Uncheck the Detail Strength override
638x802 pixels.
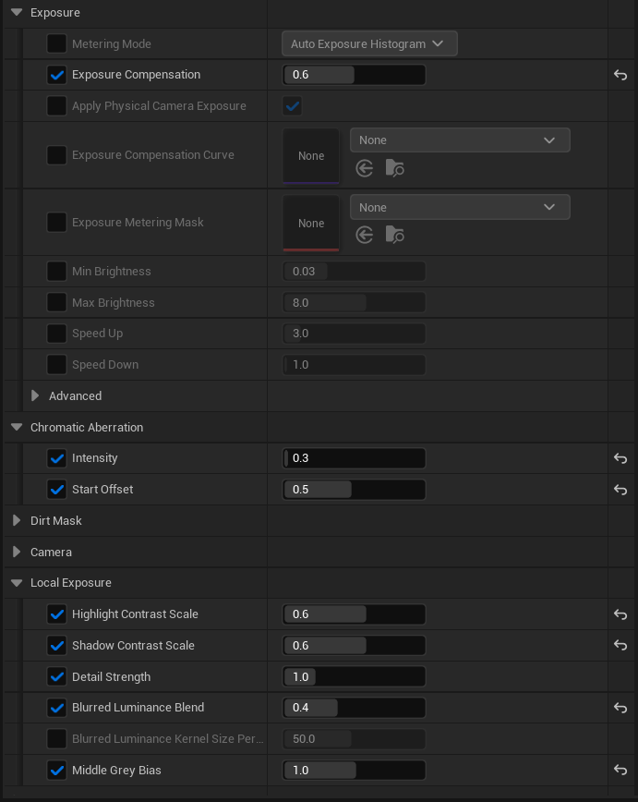pyautogui.click(x=56, y=677)
